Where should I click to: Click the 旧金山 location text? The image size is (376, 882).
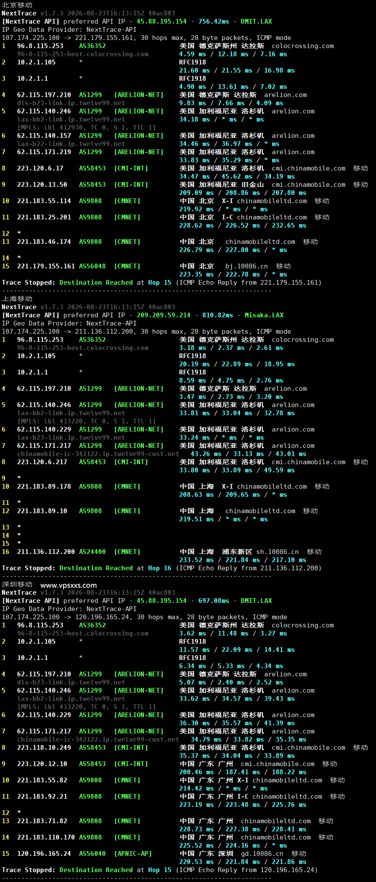253,185
